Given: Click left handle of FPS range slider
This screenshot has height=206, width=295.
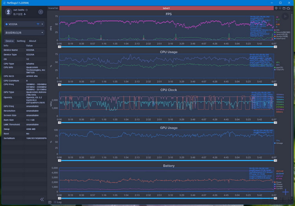Looking at the screenshot, I should [59, 47].
